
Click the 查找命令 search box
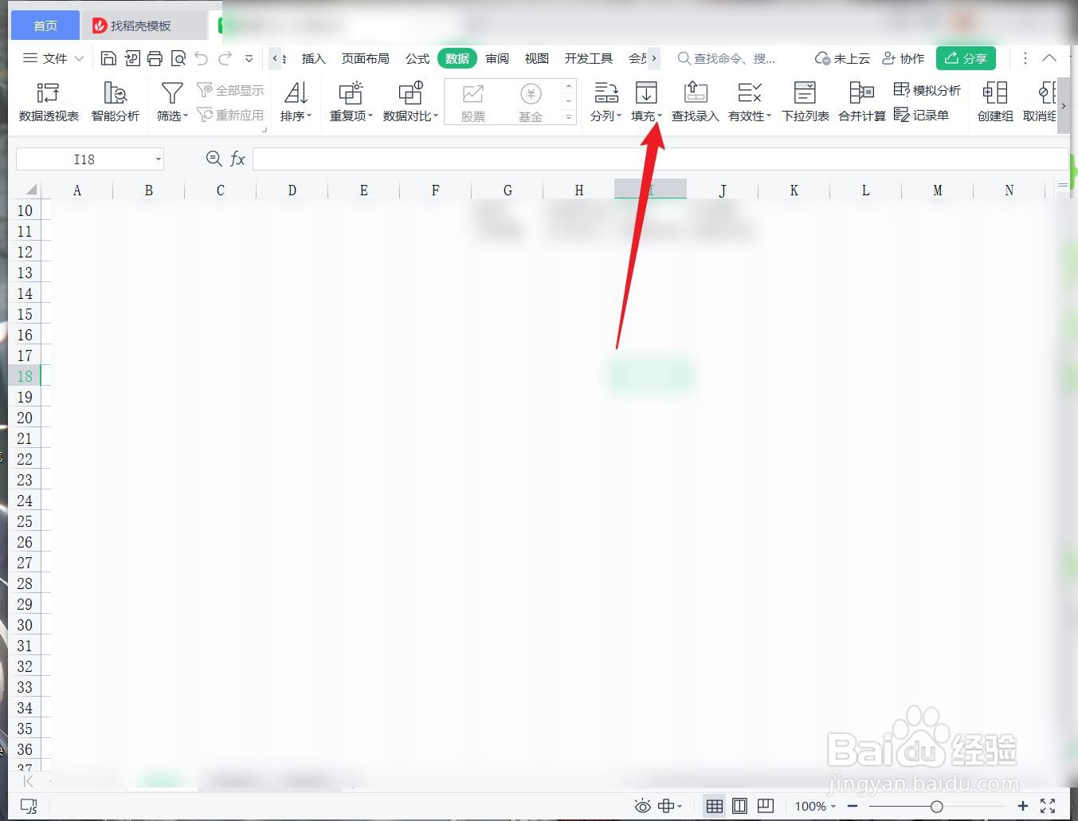pos(726,58)
